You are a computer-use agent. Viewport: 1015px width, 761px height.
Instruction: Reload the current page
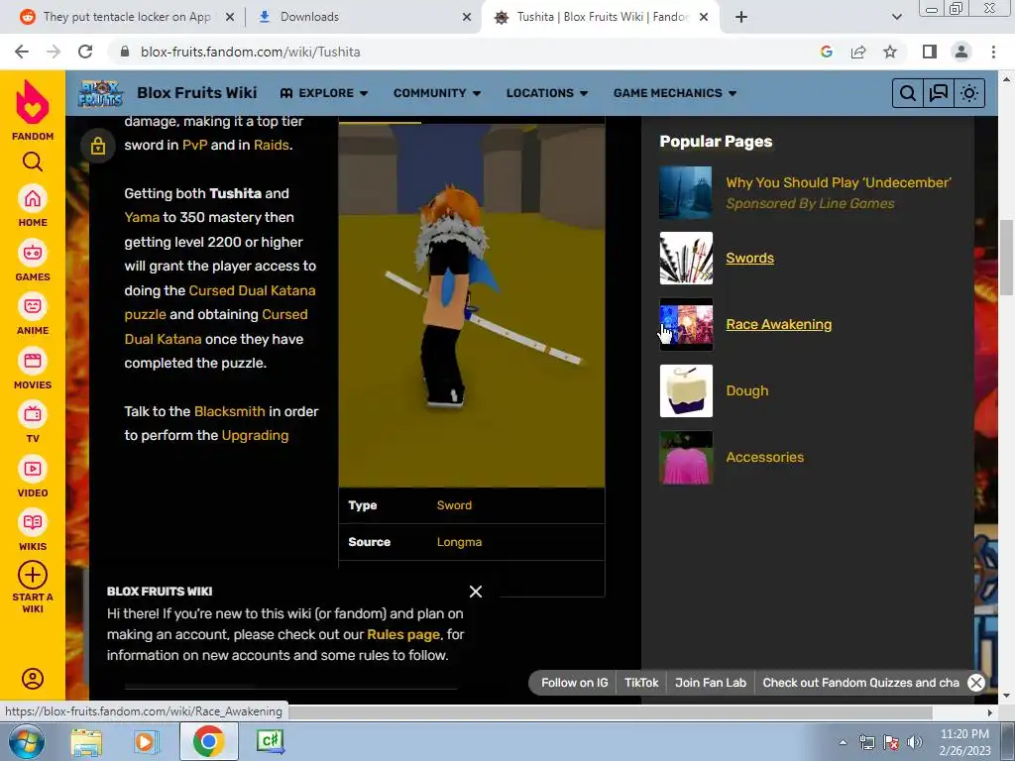[85, 52]
